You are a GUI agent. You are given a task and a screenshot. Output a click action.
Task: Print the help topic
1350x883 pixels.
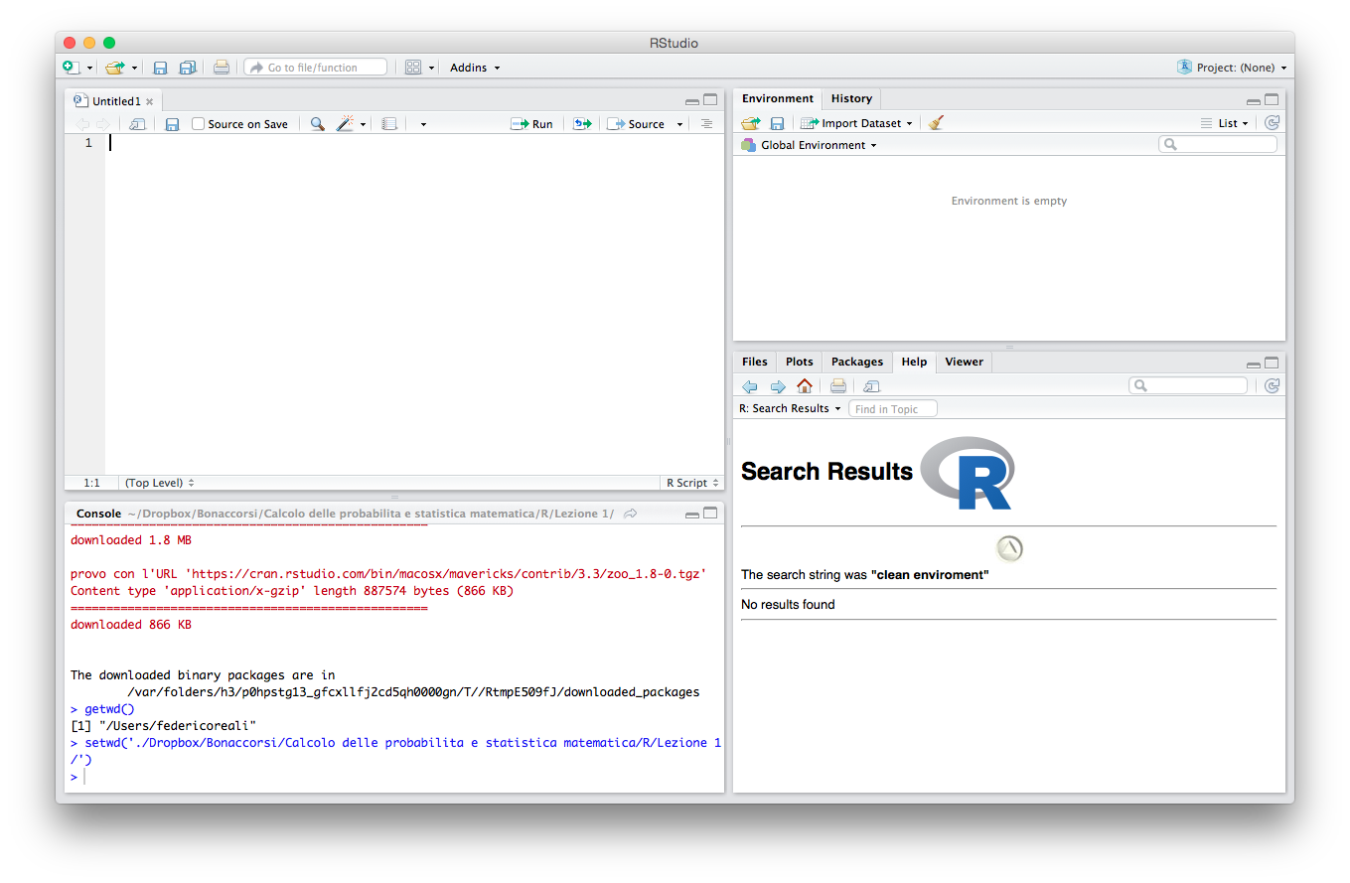click(838, 386)
